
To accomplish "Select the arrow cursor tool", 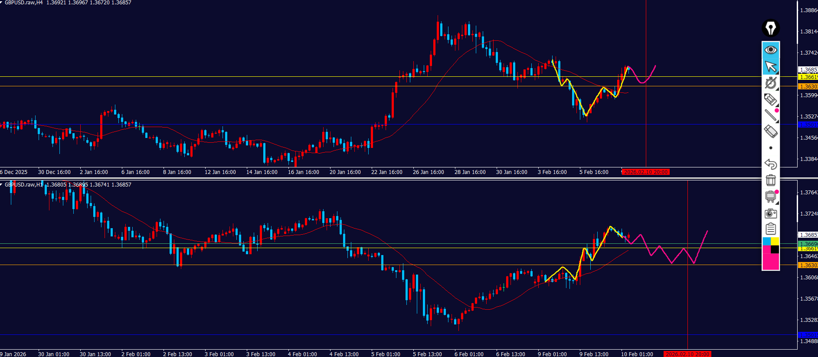I will 770,66.
